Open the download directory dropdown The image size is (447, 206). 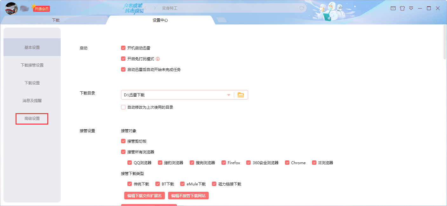coord(228,94)
